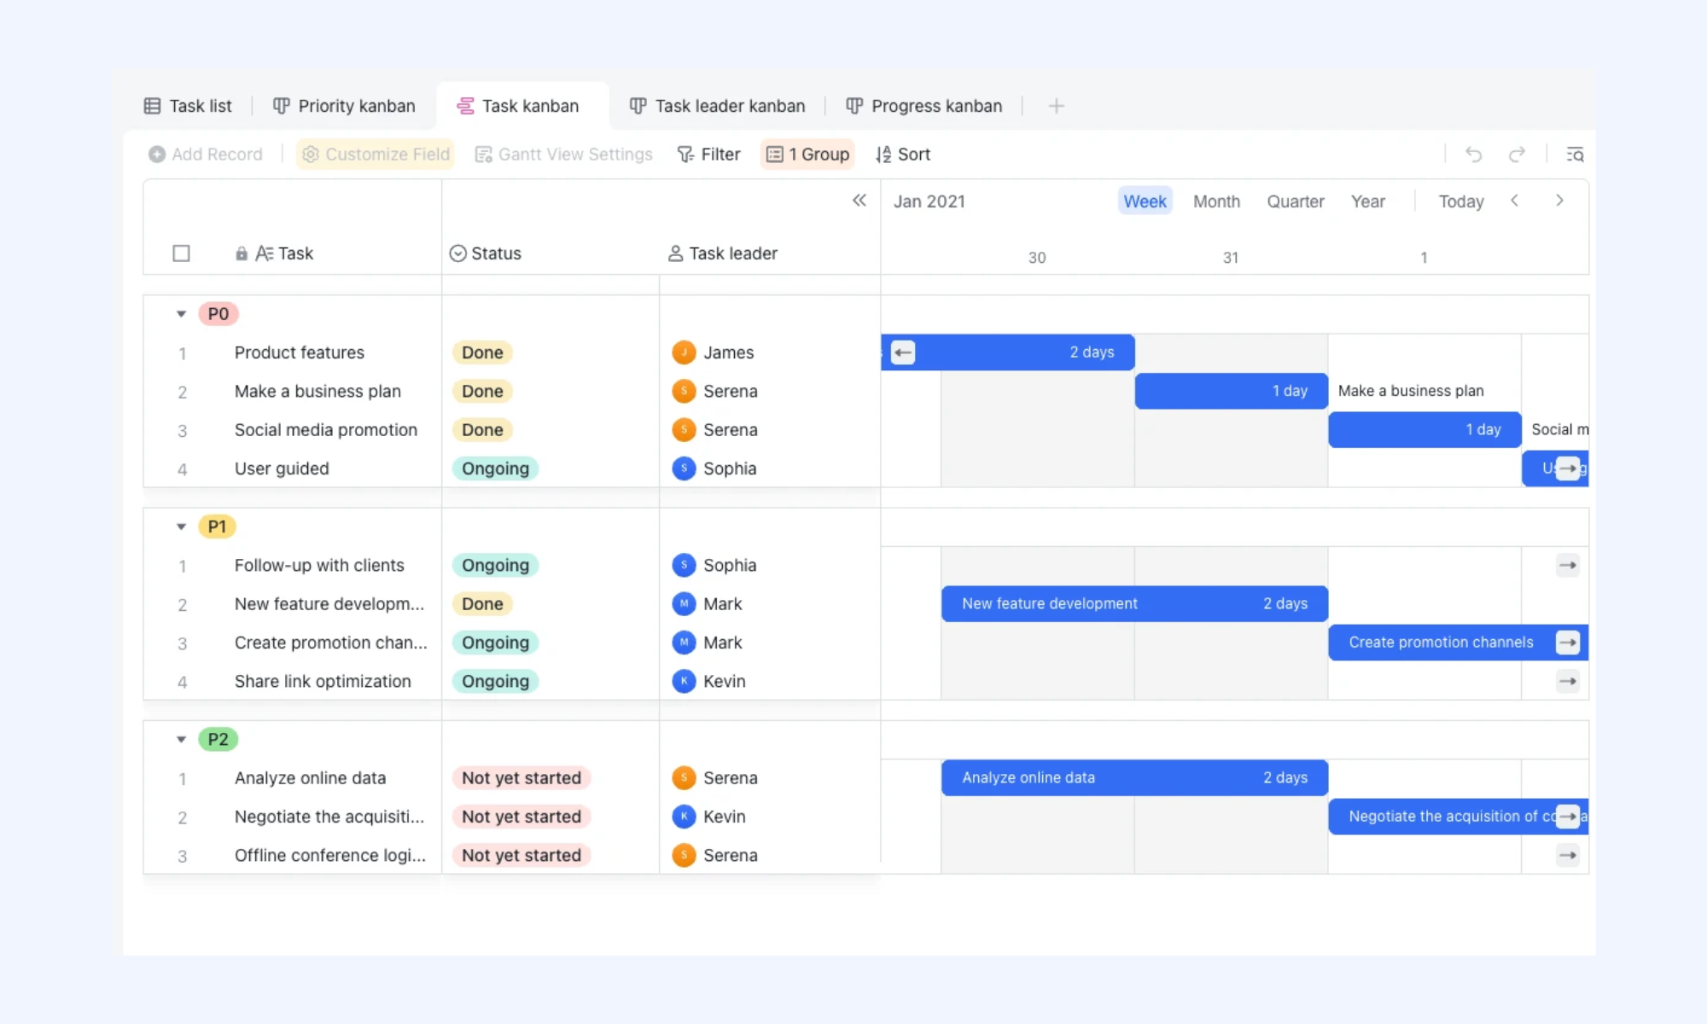1707x1024 pixels.
Task: Add a new view with plus icon
Action: point(1056,106)
